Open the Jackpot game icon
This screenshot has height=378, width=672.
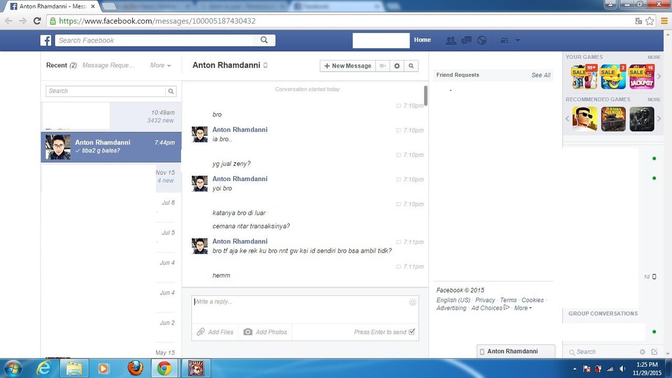pos(642,77)
